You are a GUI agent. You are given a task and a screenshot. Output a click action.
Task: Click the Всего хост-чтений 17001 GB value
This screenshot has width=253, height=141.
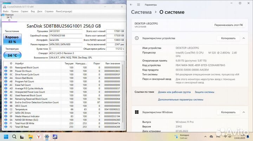(x=115, y=31)
